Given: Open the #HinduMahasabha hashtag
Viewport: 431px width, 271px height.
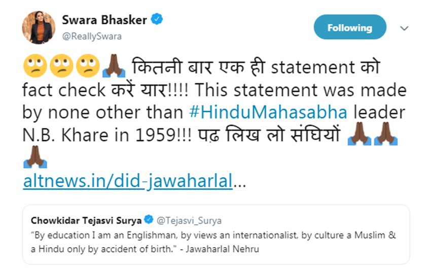Looking at the screenshot, I should click(262, 112).
